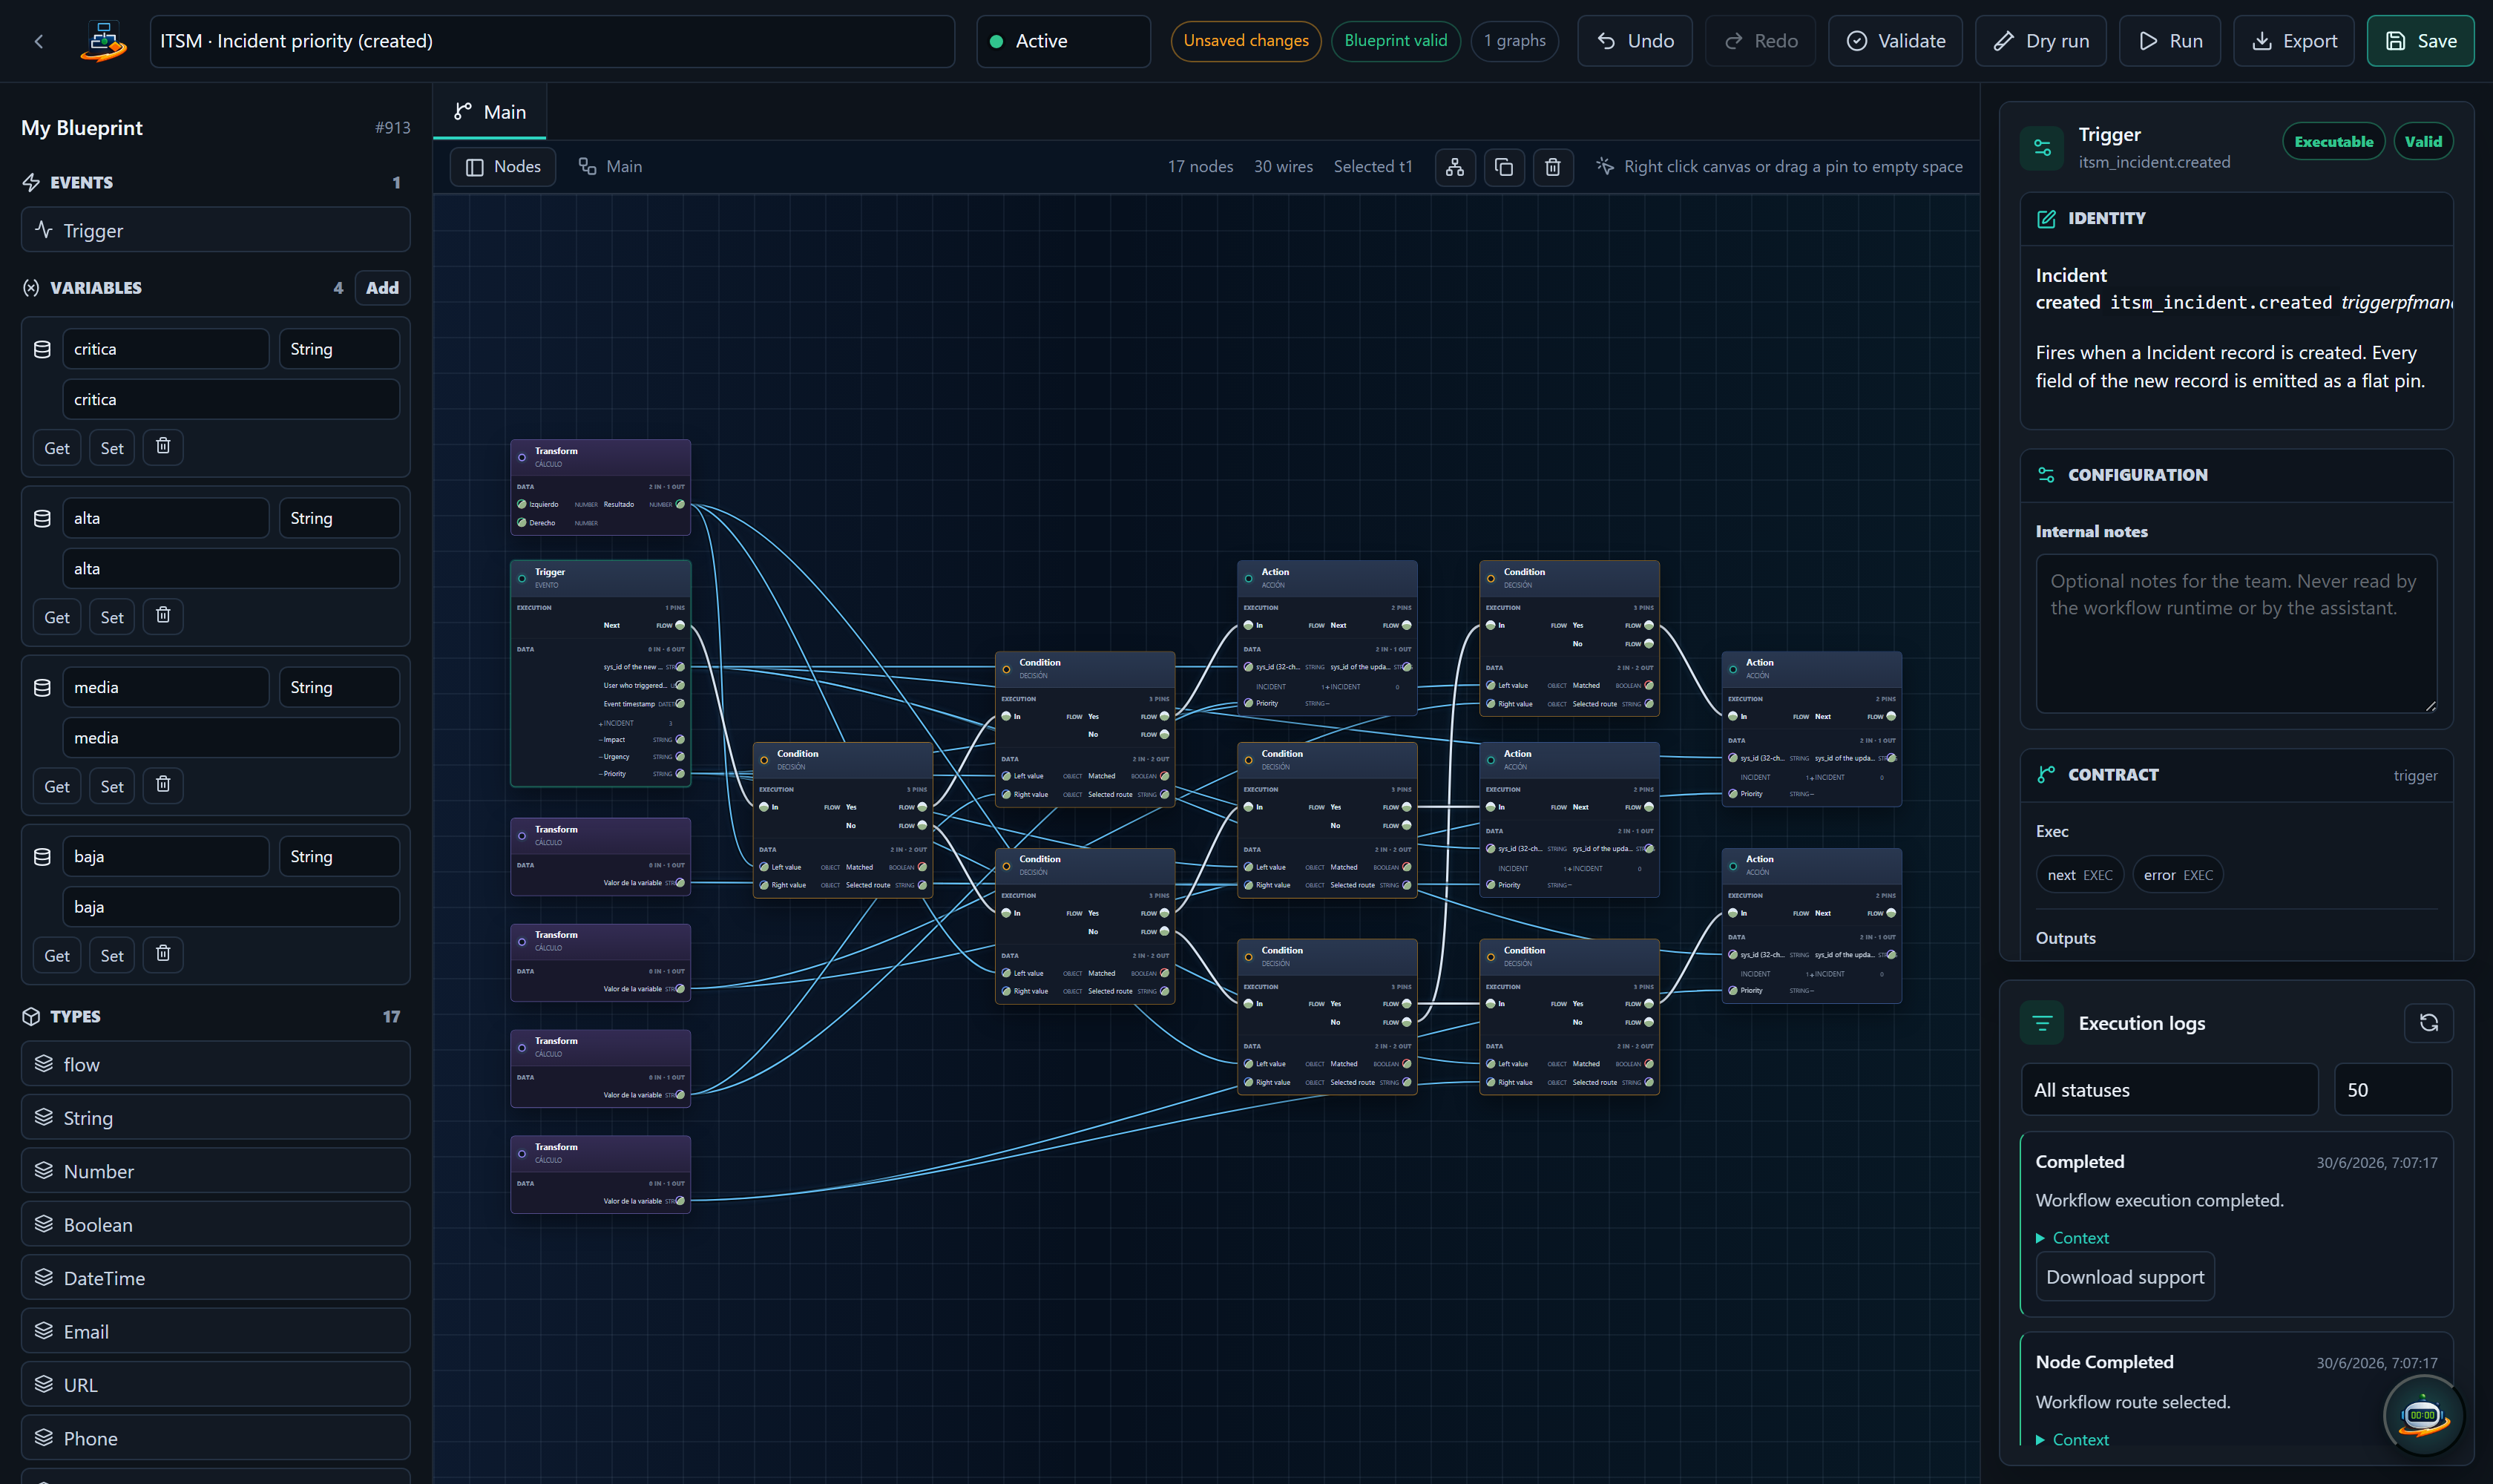Image resolution: width=2493 pixels, height=1484 pixels.
Task: Click the Configuration section icon
Action: pos(2046,475)
